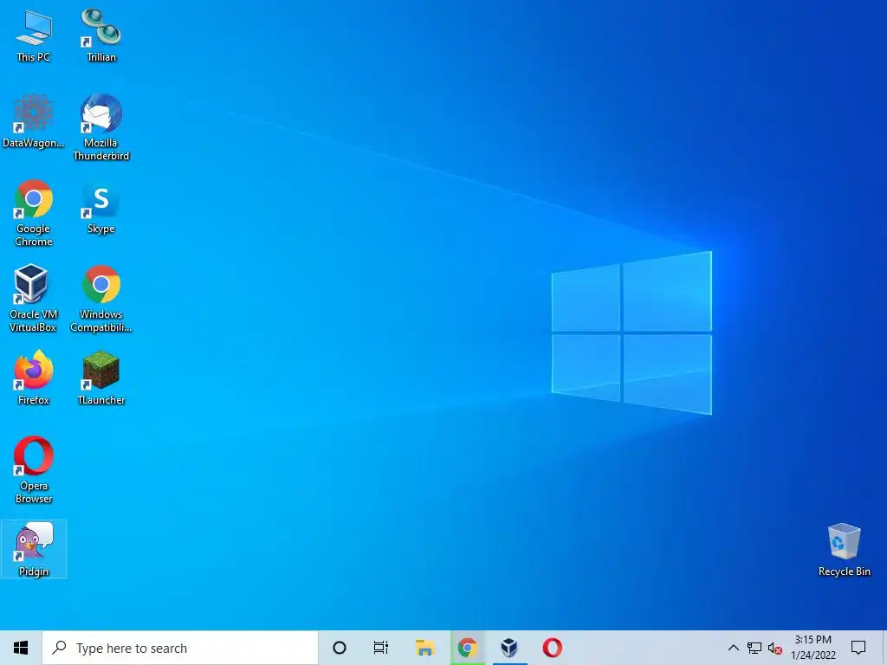Image resolution: width=887 pixels, height=665 pixels.
Task: Select the Recycle Bin icon
Action: [x=844, y=550]
